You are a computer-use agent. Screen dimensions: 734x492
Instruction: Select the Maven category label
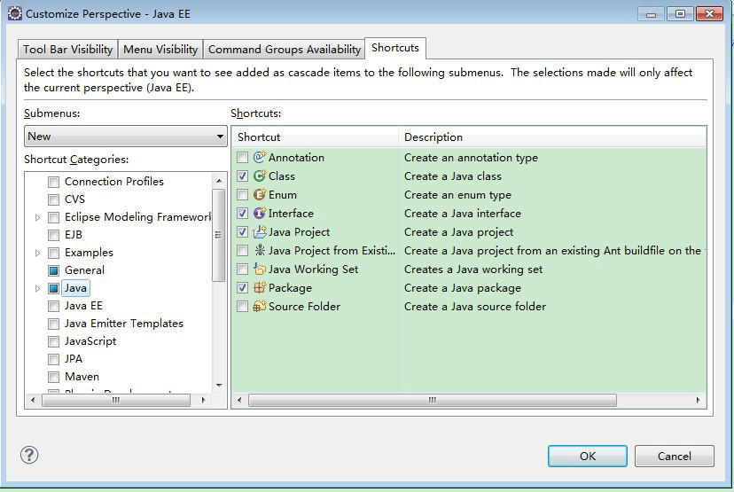tap(82, 377)
